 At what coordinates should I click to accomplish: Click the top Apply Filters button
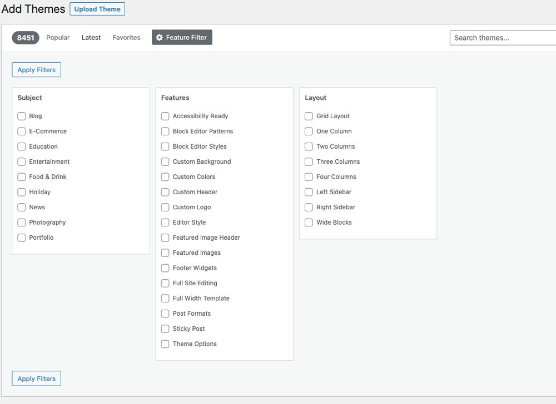tap(36, 69)
